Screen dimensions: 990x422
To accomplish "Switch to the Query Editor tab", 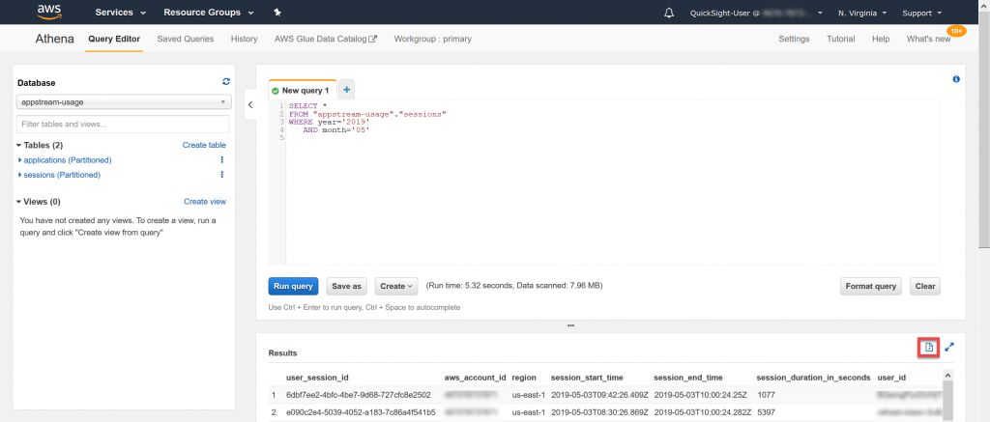I will pos(114,39).
